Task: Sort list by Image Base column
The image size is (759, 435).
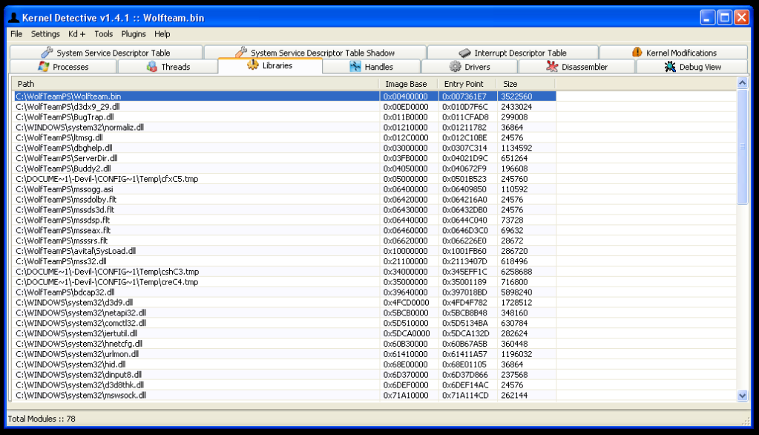Action: pos(408,84)
